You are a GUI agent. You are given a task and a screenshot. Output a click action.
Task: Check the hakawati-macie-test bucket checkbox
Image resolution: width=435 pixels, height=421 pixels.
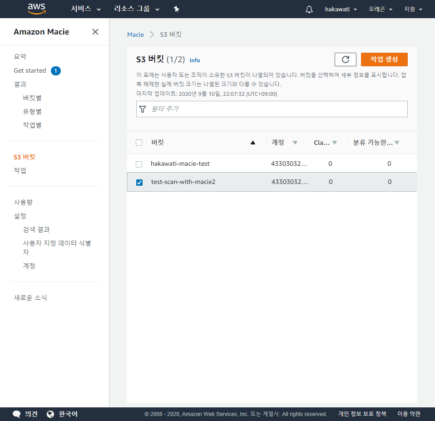(x=139, y=164)
